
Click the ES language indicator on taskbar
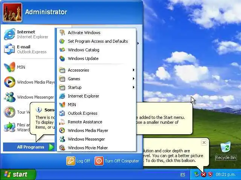tap(183, 175)
